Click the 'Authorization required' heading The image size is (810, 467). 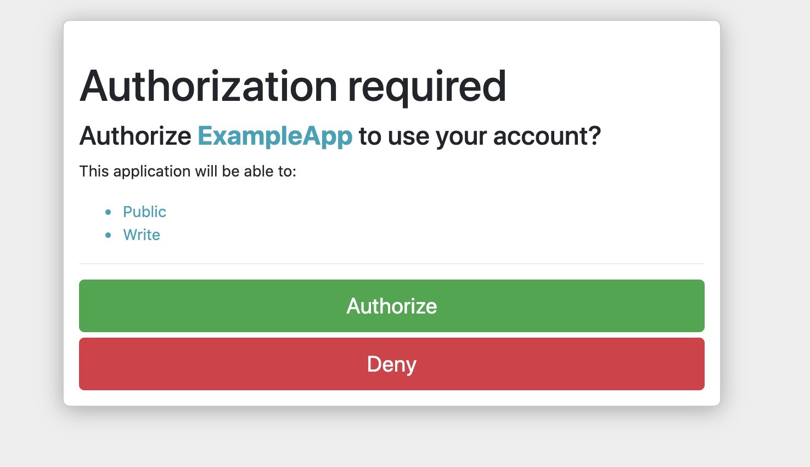click(293, 87)
